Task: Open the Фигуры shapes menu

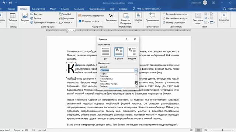Action: (37, 14)
